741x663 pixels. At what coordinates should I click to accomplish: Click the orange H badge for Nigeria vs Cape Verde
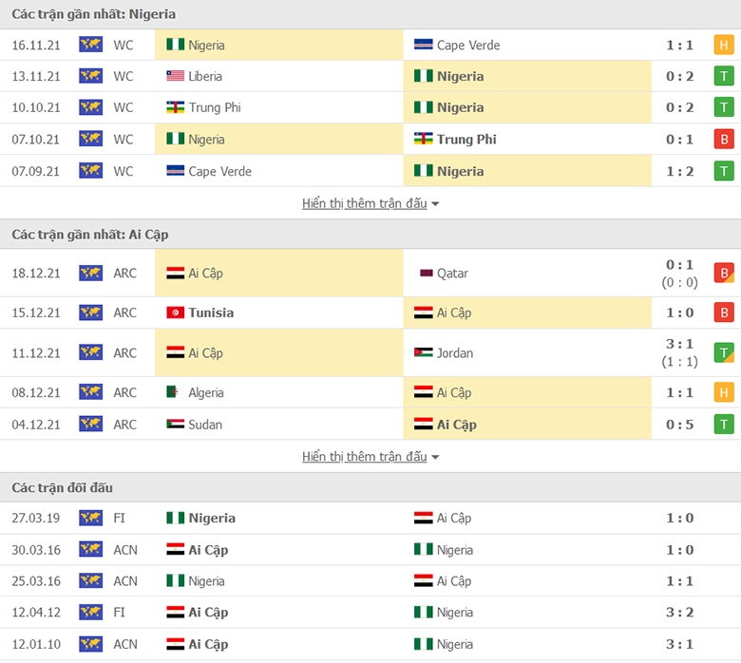(724, 45)
